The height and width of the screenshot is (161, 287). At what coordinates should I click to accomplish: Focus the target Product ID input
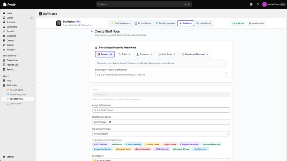(161, 75)
